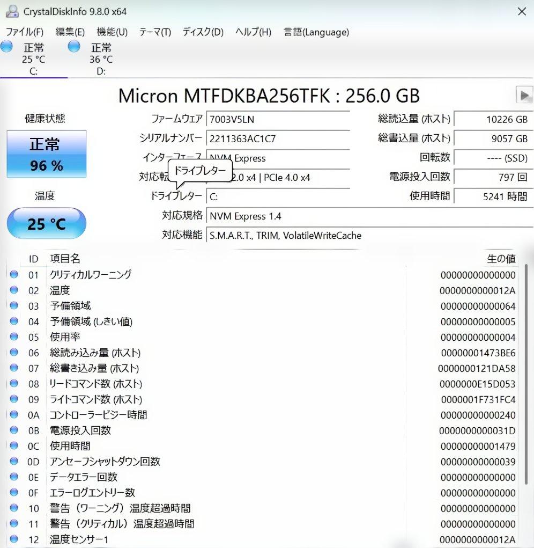Click status dot for ID 08 リードコマンド数
The image size is (534, 548).
point(14,383)
